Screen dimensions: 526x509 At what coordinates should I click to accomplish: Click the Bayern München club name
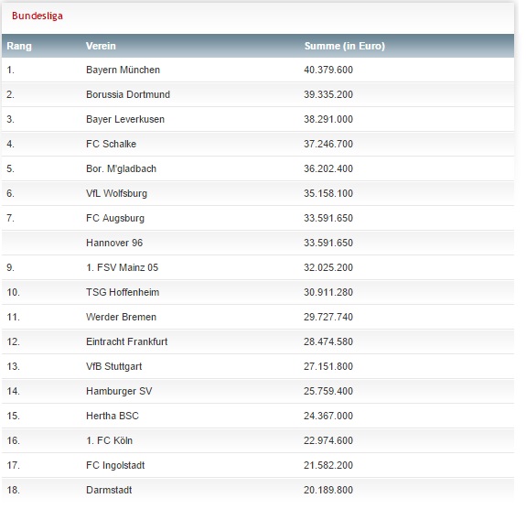point(123,70)
